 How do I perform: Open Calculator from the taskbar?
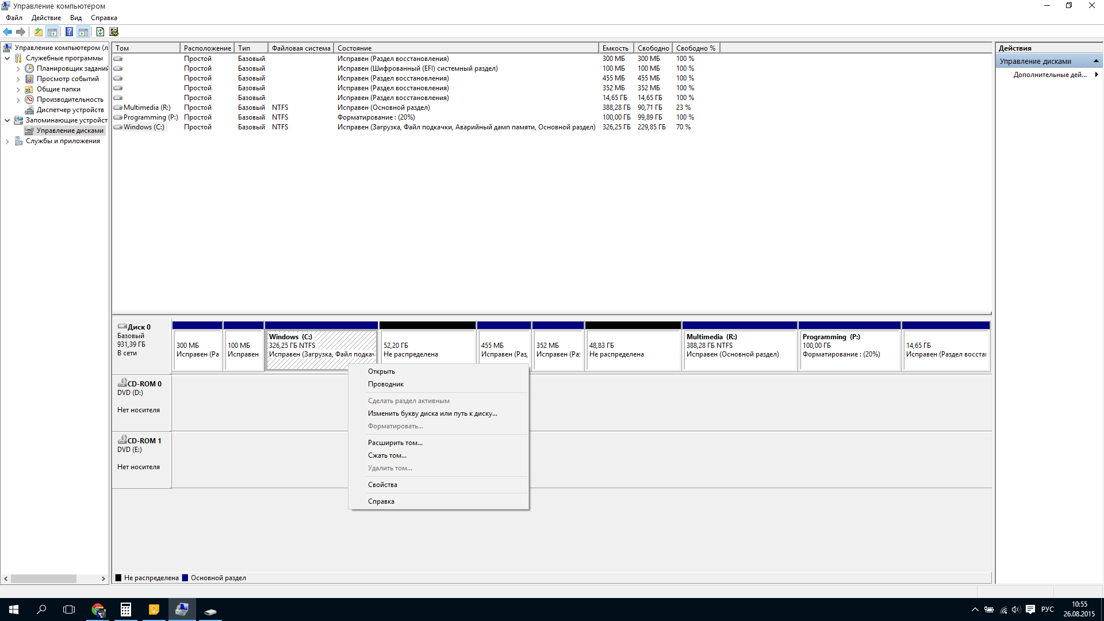[x=126, y=609]
